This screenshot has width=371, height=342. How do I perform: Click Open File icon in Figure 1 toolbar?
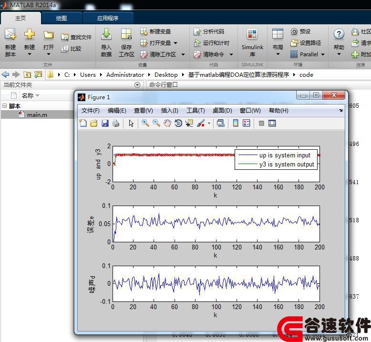point(93,123)
